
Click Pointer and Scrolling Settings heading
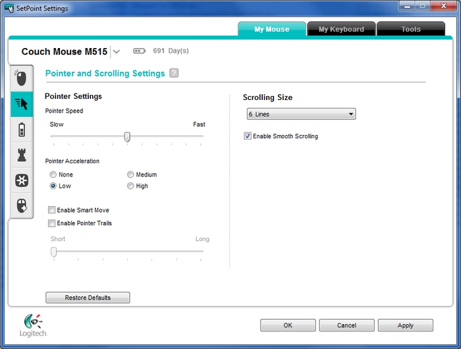pos(105,73)
